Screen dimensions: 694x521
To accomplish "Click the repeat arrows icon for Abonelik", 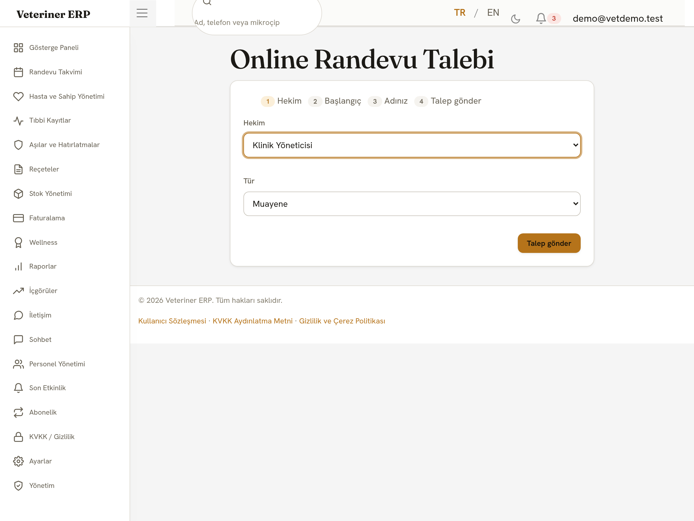I will (18, 412).
